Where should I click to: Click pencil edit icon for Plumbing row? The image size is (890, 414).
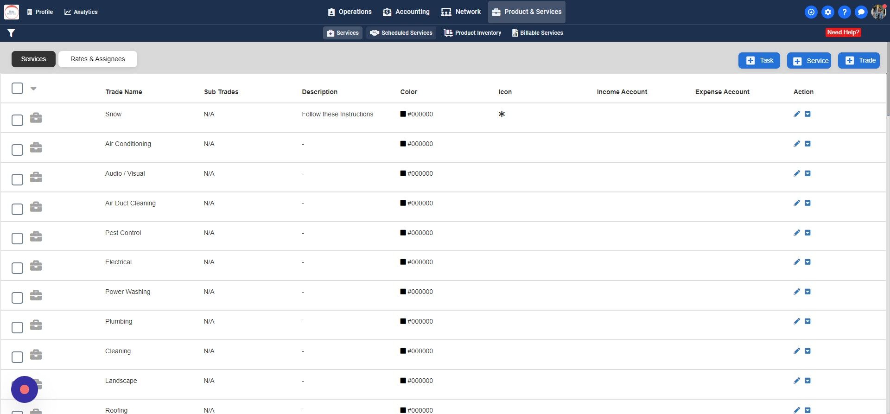click(797, 321)
